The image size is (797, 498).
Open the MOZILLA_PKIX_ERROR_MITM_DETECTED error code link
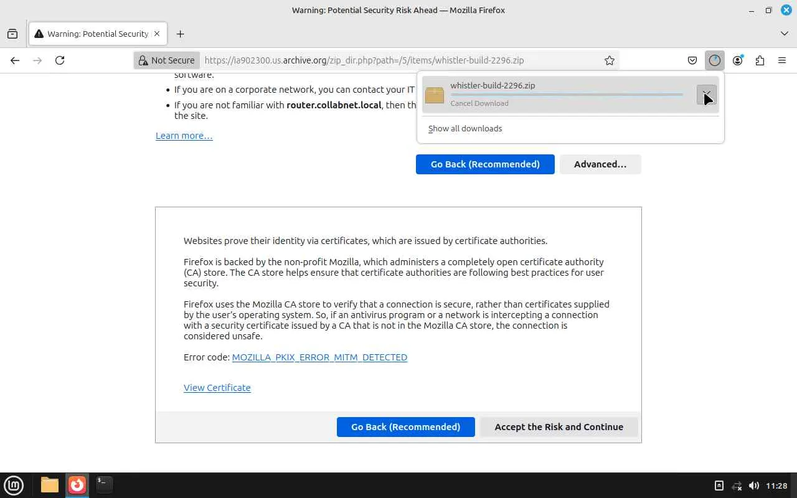319,357
